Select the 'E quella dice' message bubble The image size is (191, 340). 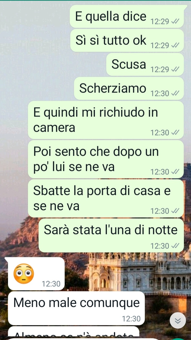point(127,16)
